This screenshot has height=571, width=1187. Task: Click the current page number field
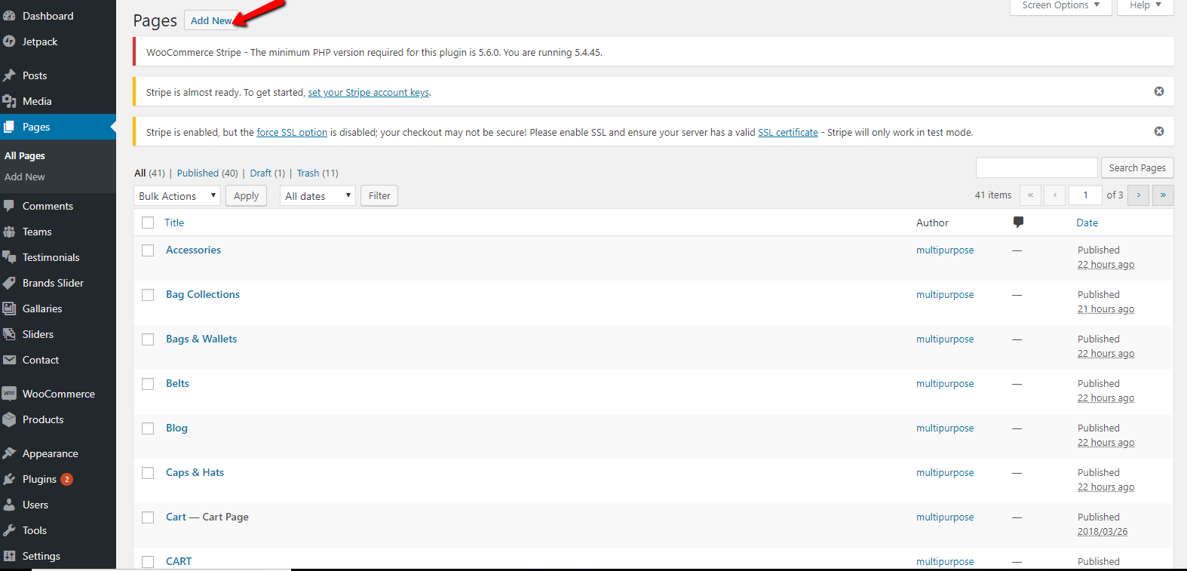click(1086, 195)
